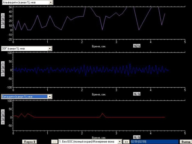Zoom in the time axis under the EEG chart
This screenshot has width=192, height=144.
pyautogui.click(x=135, y=94)
